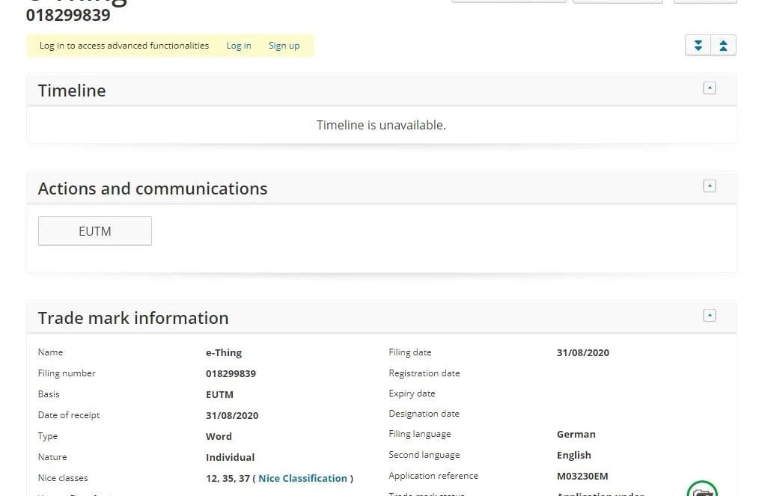Collapse the Trade mark information section
The image size is (762, 496).
point(710,315)
